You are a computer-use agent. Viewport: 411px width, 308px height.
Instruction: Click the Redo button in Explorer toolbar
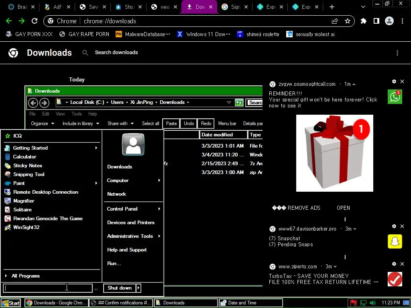click(x=206, y=124)
